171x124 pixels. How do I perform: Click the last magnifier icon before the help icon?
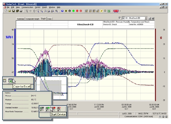click(x=56, y=11)
